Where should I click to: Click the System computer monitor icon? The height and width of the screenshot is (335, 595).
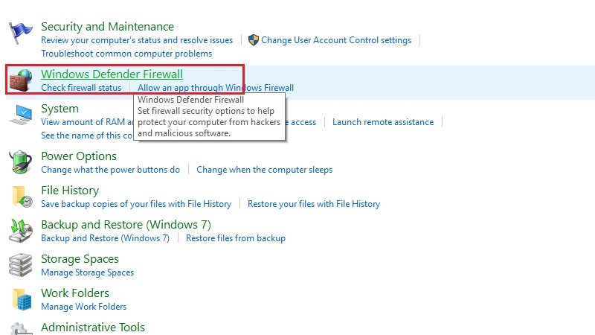coord(21,115)
